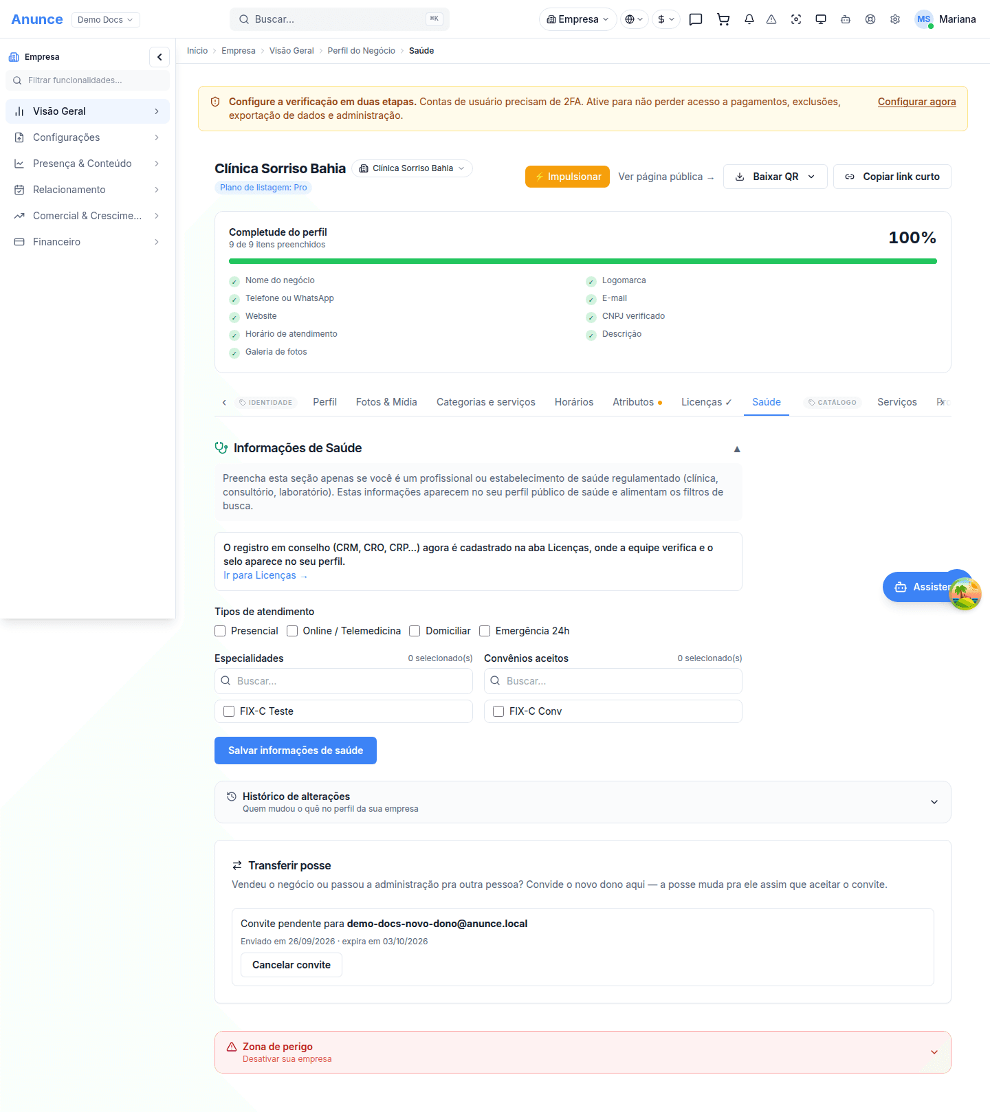The height and width of the screenshot is (1112, 990).
Task: Open the Licenças tab
Action: click(x=706, y=402)
